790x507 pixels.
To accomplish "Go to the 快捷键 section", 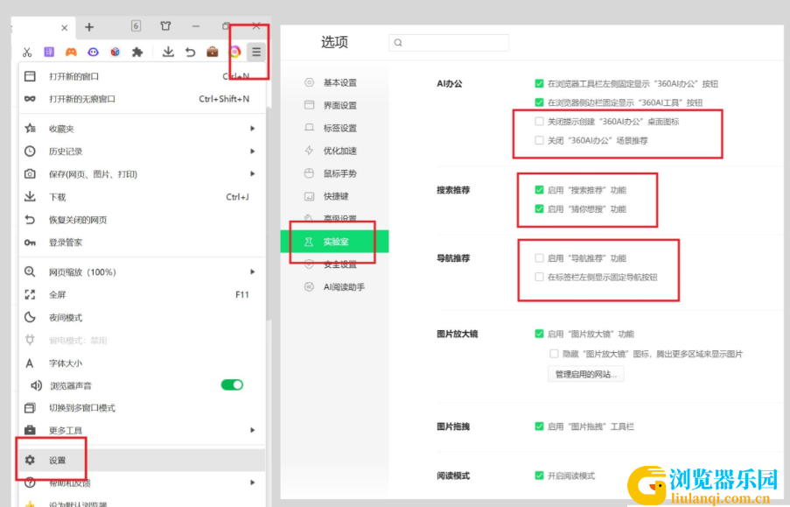I will [334, 196].
